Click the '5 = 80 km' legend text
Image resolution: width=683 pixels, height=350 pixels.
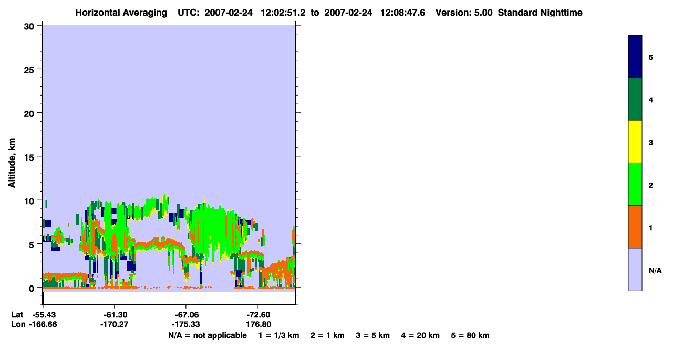pyautogui.click(x=470, y=335)
